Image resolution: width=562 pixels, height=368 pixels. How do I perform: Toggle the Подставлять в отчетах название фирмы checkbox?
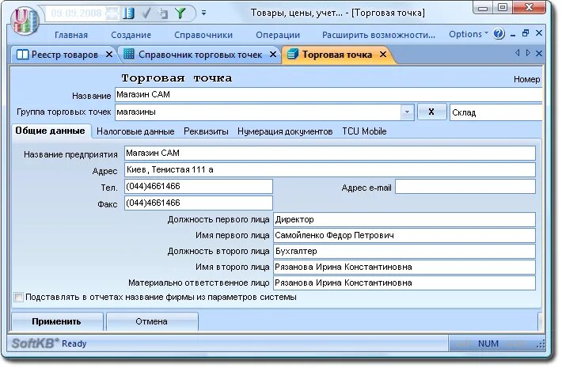click(x=18, y=297)
